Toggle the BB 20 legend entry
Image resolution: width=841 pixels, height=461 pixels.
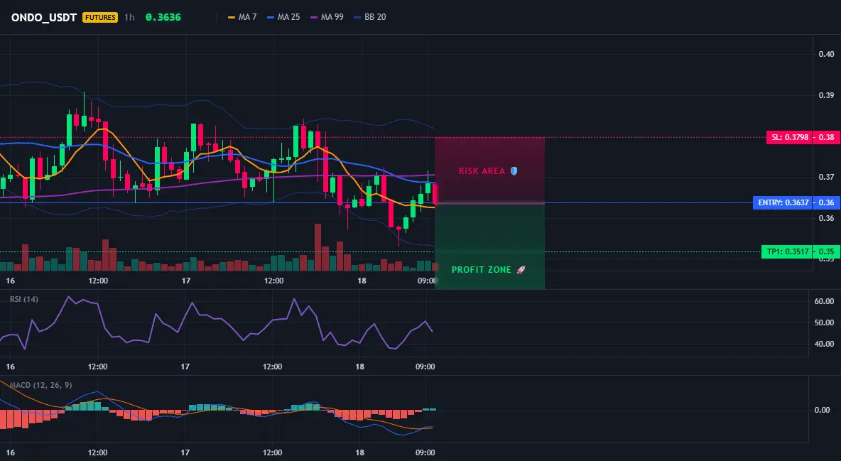[370, 17]
